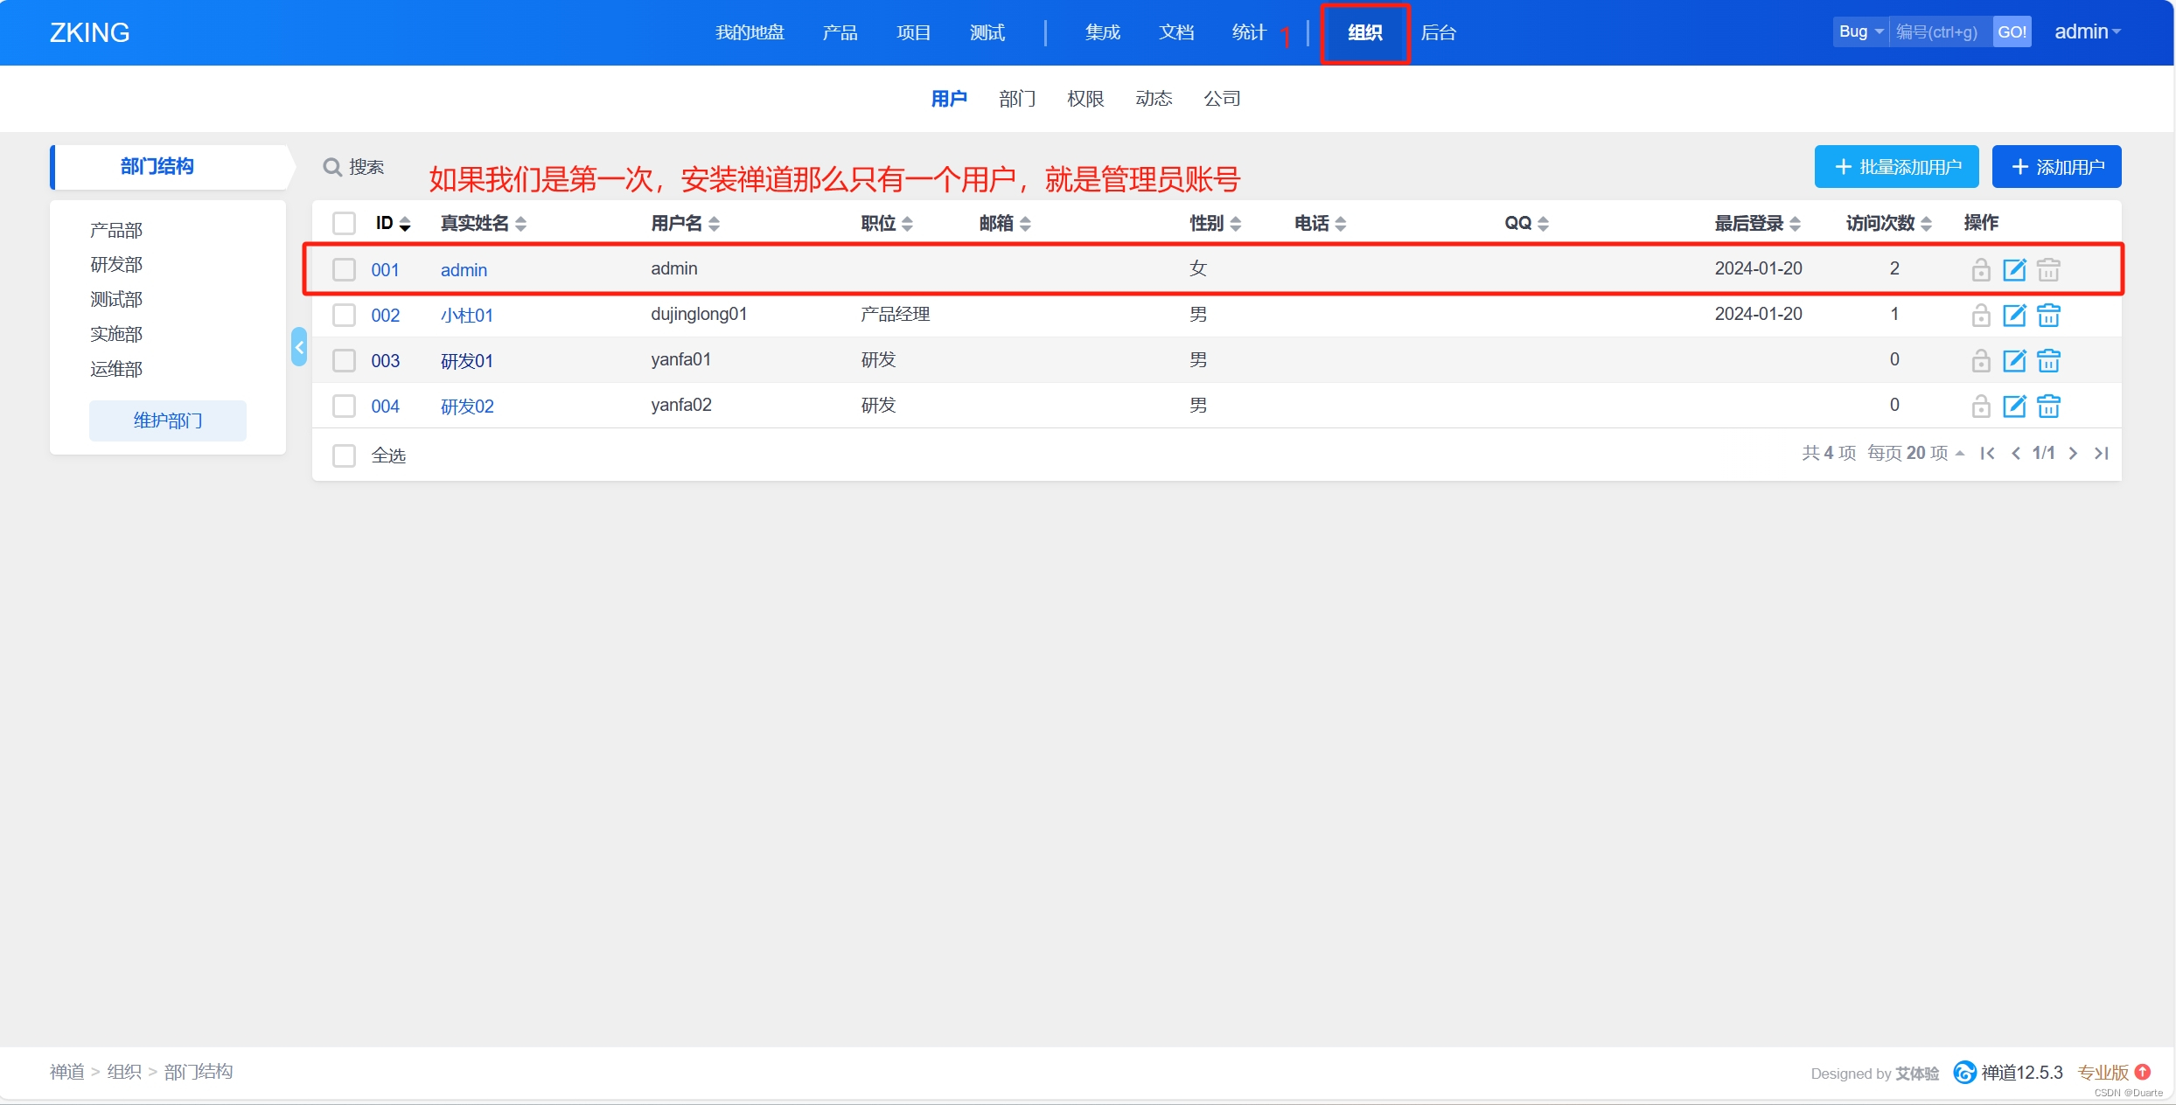
Task: Tick the 全选 select-all checkbox
Action: [345, 455]
